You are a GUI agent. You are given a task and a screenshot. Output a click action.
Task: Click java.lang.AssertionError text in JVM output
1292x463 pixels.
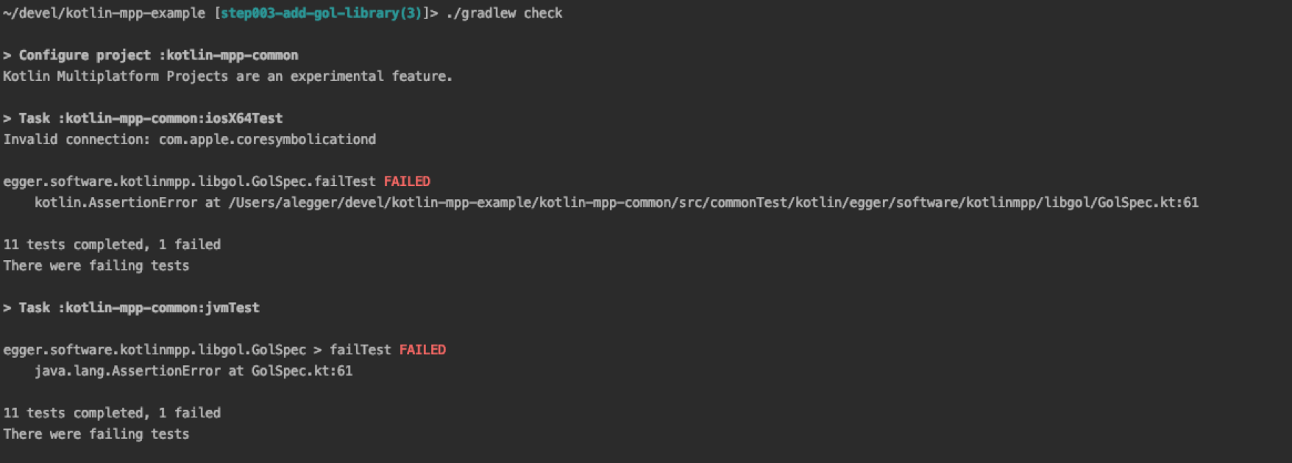tap(127, 371)
